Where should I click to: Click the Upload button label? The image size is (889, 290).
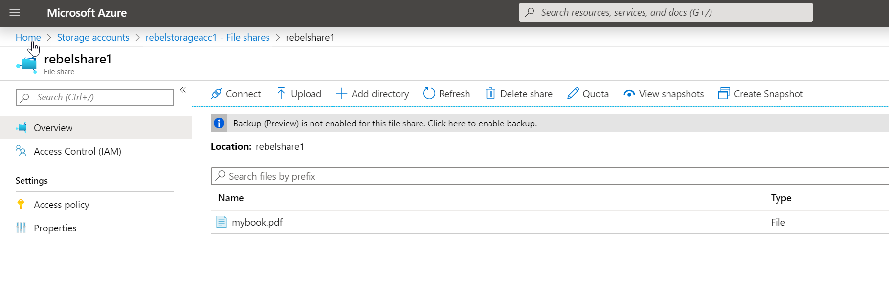click(306, 94)
